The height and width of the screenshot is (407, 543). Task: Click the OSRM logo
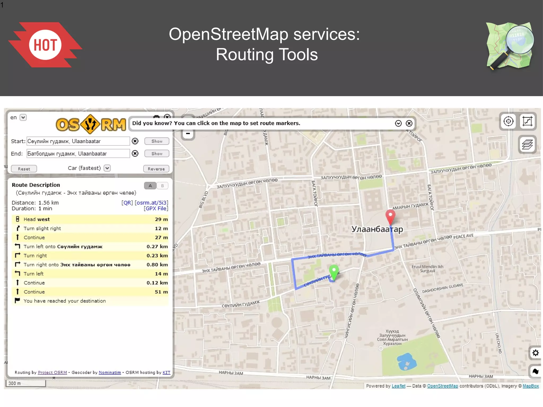pos(91,124)
